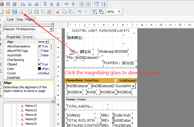Click the Copy icon in toolbar

[64, 11]
